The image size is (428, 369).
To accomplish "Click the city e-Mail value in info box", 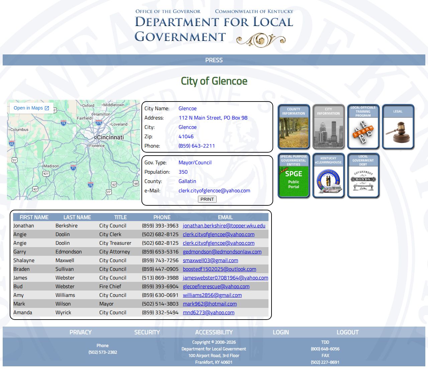I will pyautogui.click(x=214, y=191).
